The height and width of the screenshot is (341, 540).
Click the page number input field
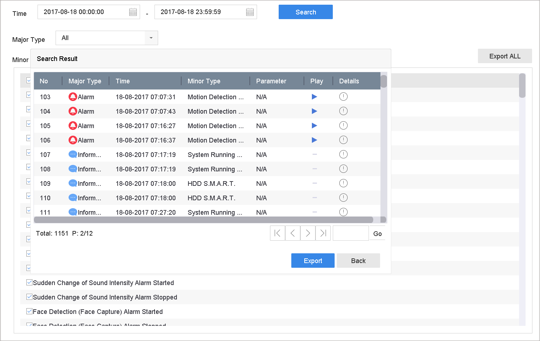[x=350, y=233]
